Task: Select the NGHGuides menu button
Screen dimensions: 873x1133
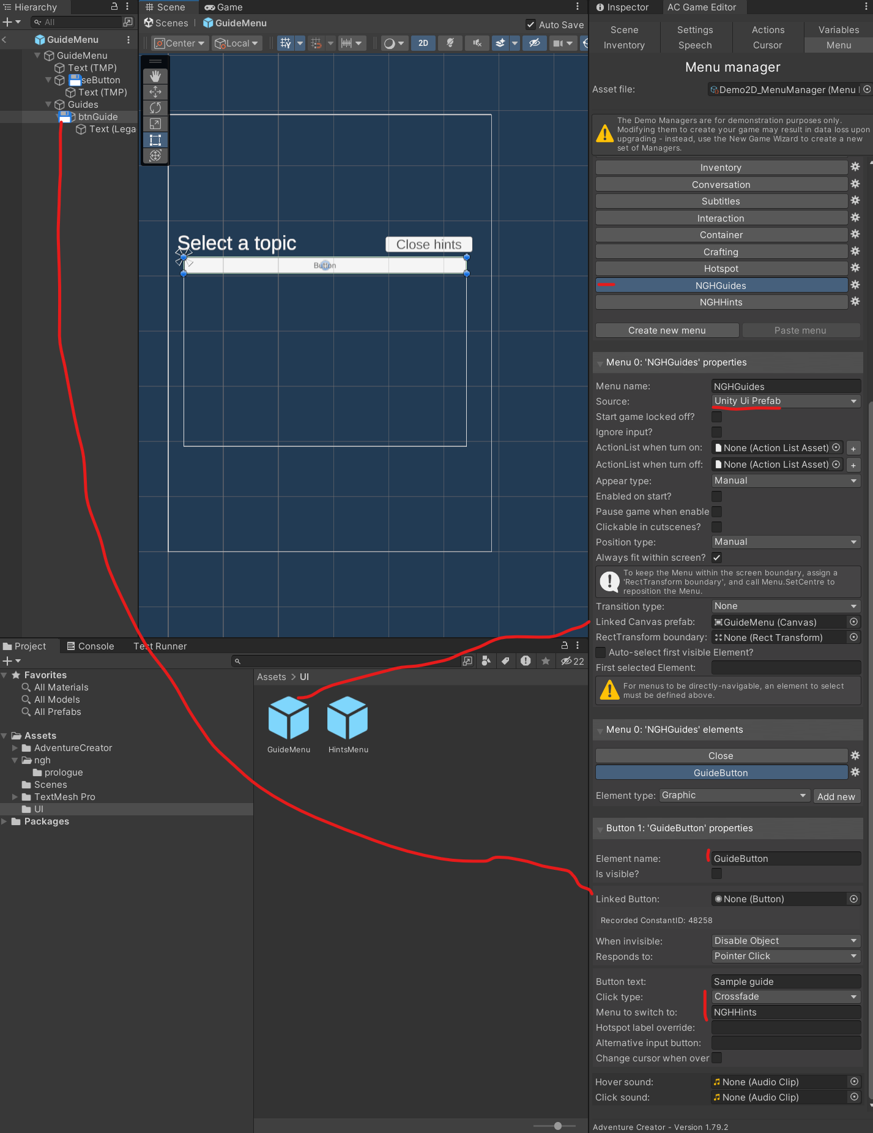Action: [x=721, y=285]
